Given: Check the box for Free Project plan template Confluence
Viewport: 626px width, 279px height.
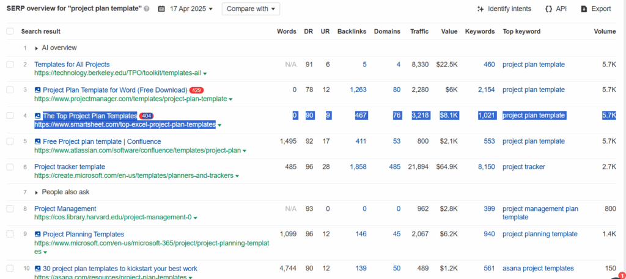Looking at the screenshot, I should coord(10,141).
